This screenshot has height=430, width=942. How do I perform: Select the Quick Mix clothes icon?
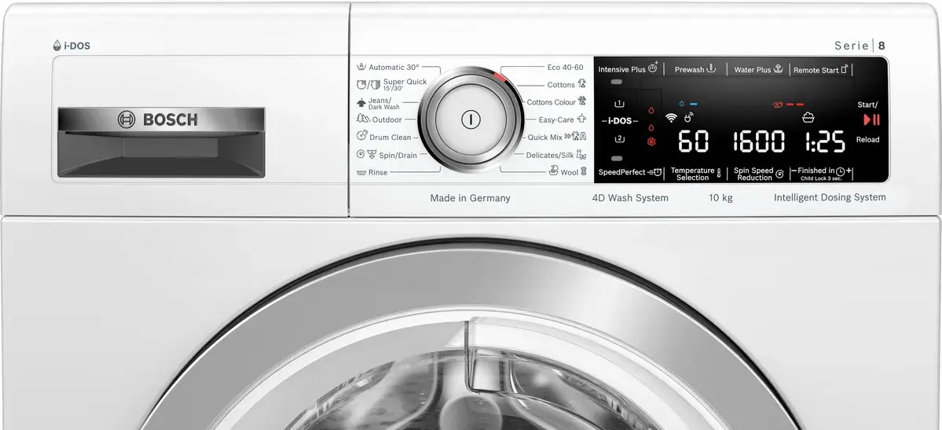(x=575, y=137)
